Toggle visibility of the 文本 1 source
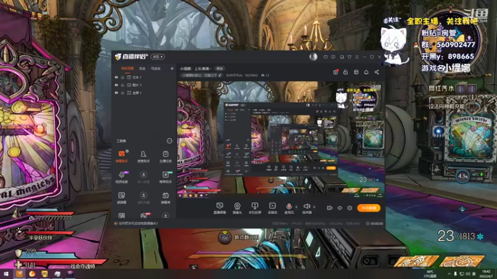 pyautogui.click(x=116, y=77)
